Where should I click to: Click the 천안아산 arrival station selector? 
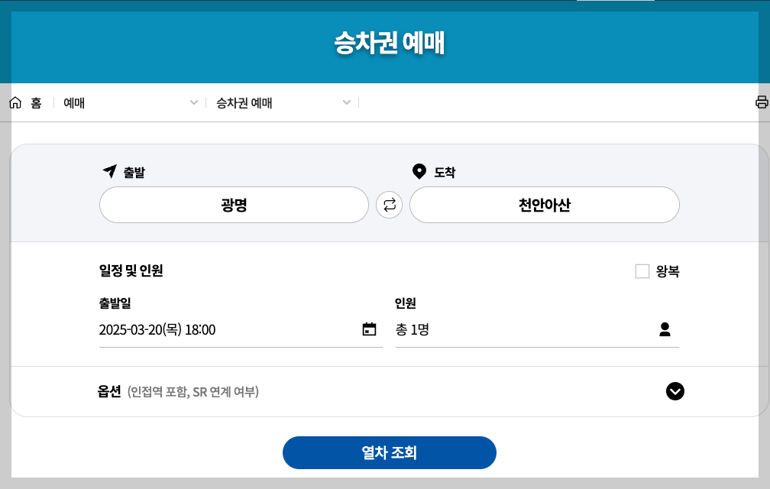click(x=545, y=205)
